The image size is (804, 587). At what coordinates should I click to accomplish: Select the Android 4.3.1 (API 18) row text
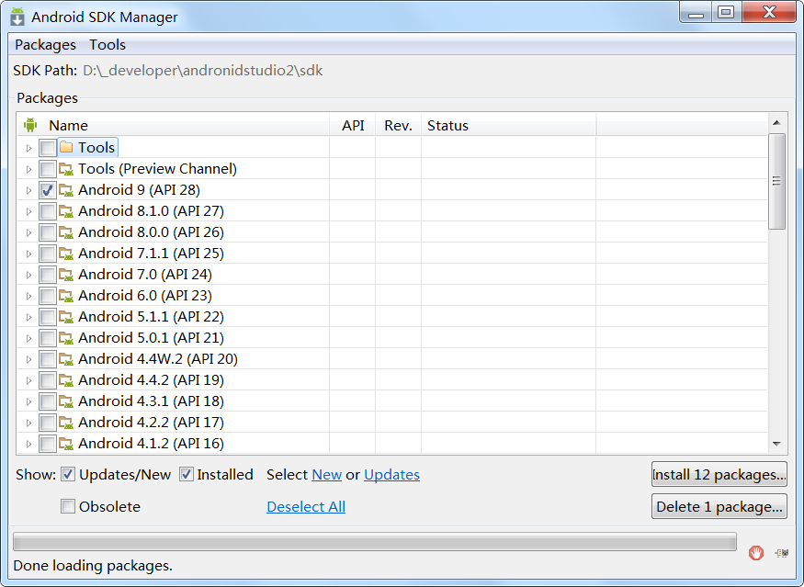(151, 401)
